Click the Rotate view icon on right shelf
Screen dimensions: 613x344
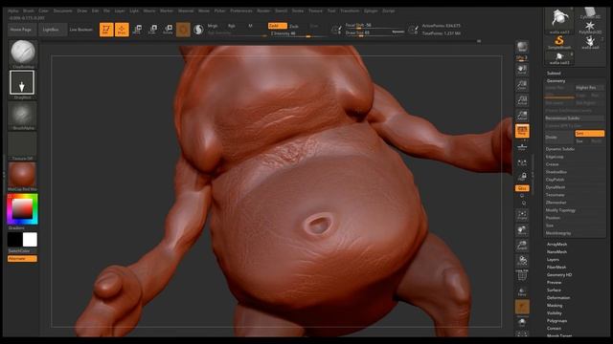[x=522, y=261]
